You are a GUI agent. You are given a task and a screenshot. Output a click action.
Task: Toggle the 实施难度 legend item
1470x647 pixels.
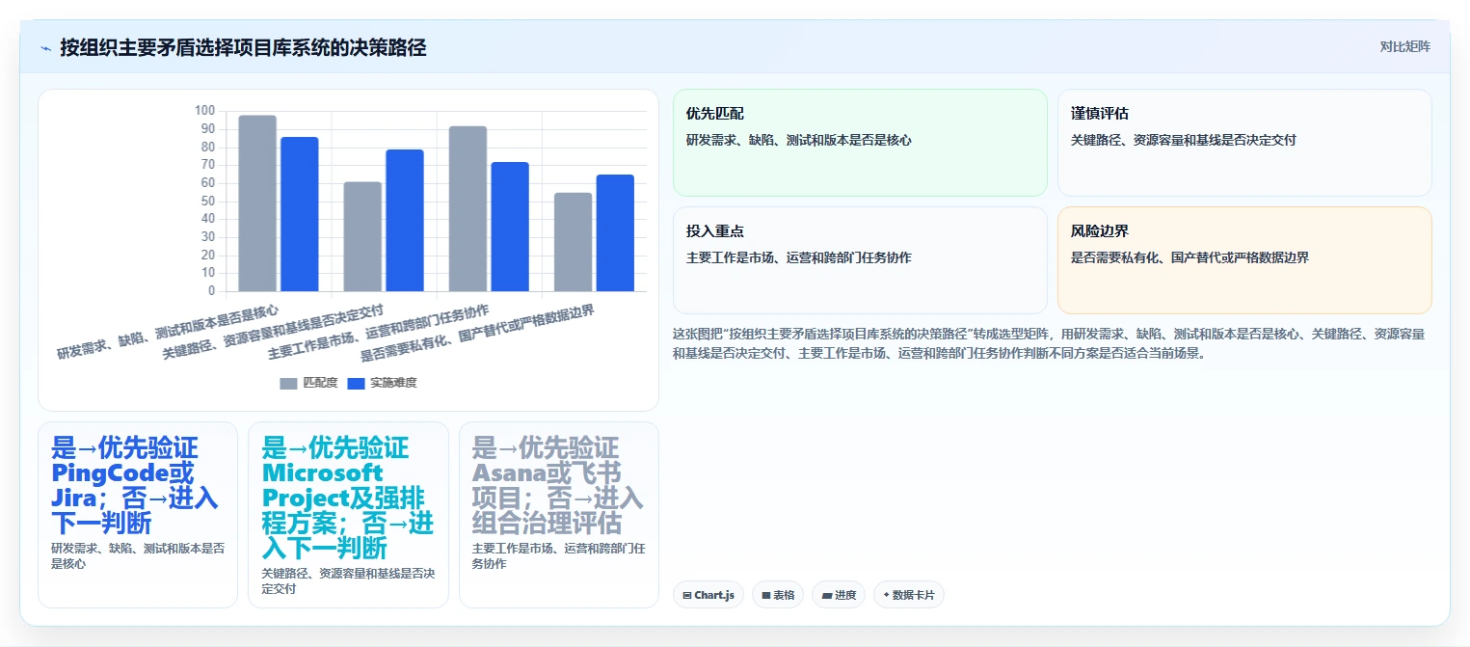pos(382,383)
